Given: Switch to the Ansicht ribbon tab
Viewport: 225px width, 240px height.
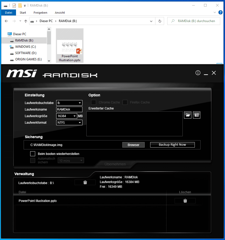Looking at the screenshot, I should [60, 13].
